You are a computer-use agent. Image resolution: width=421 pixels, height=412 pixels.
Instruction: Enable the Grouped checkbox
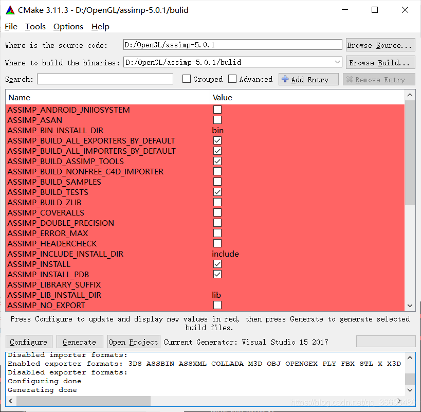(x=186, y=79)
